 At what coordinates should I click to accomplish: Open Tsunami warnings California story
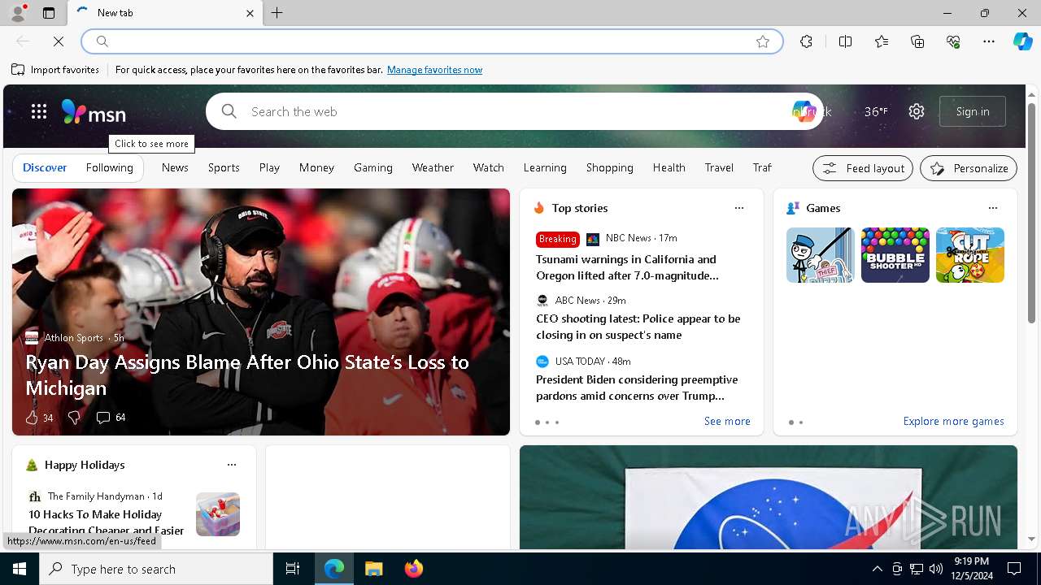pos(627,267)
